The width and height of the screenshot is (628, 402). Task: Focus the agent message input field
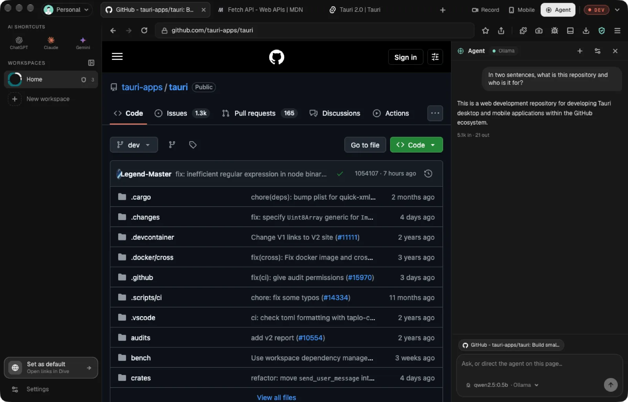click(540, 364)
